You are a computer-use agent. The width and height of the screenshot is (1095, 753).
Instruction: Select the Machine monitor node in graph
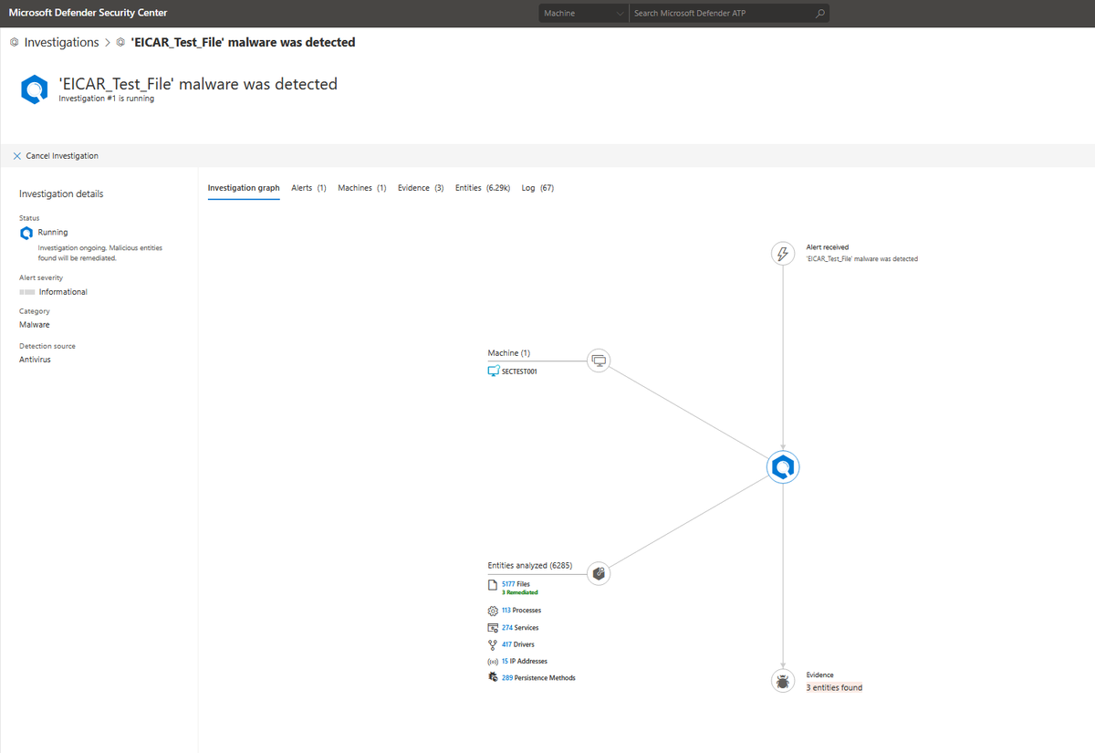(x=599, y=361)
